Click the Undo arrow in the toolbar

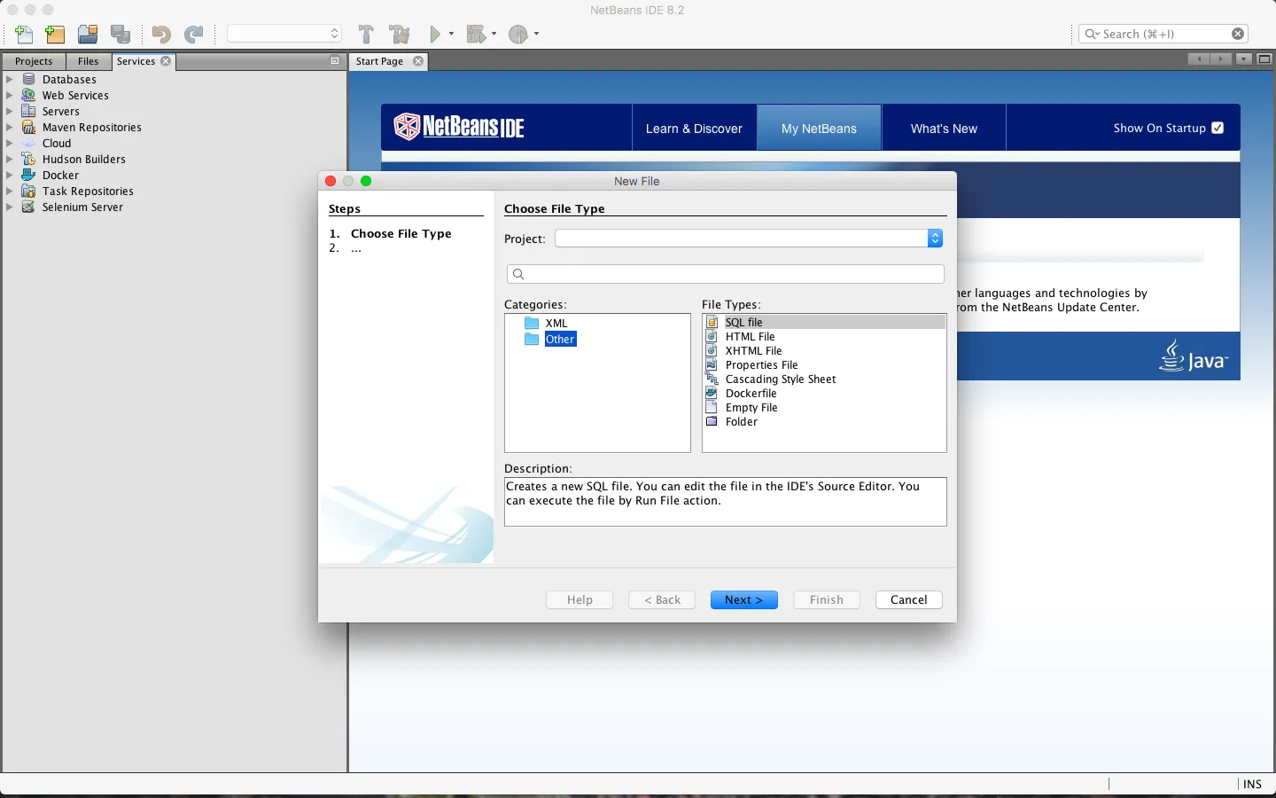click(x=160, y=34)
